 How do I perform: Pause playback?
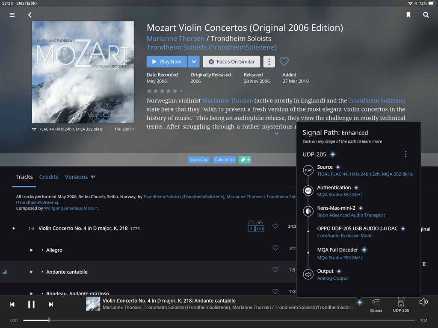[x=31, y=304]
